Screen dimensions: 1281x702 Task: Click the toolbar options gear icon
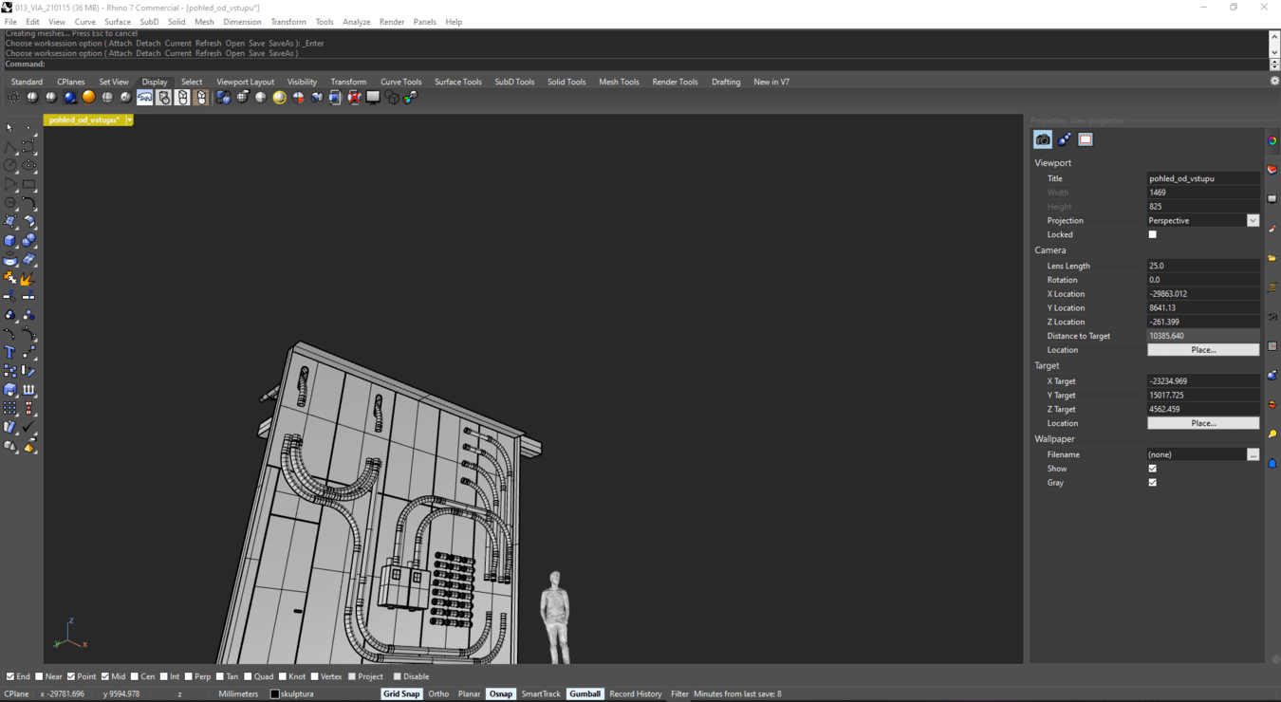point(1274,82)
